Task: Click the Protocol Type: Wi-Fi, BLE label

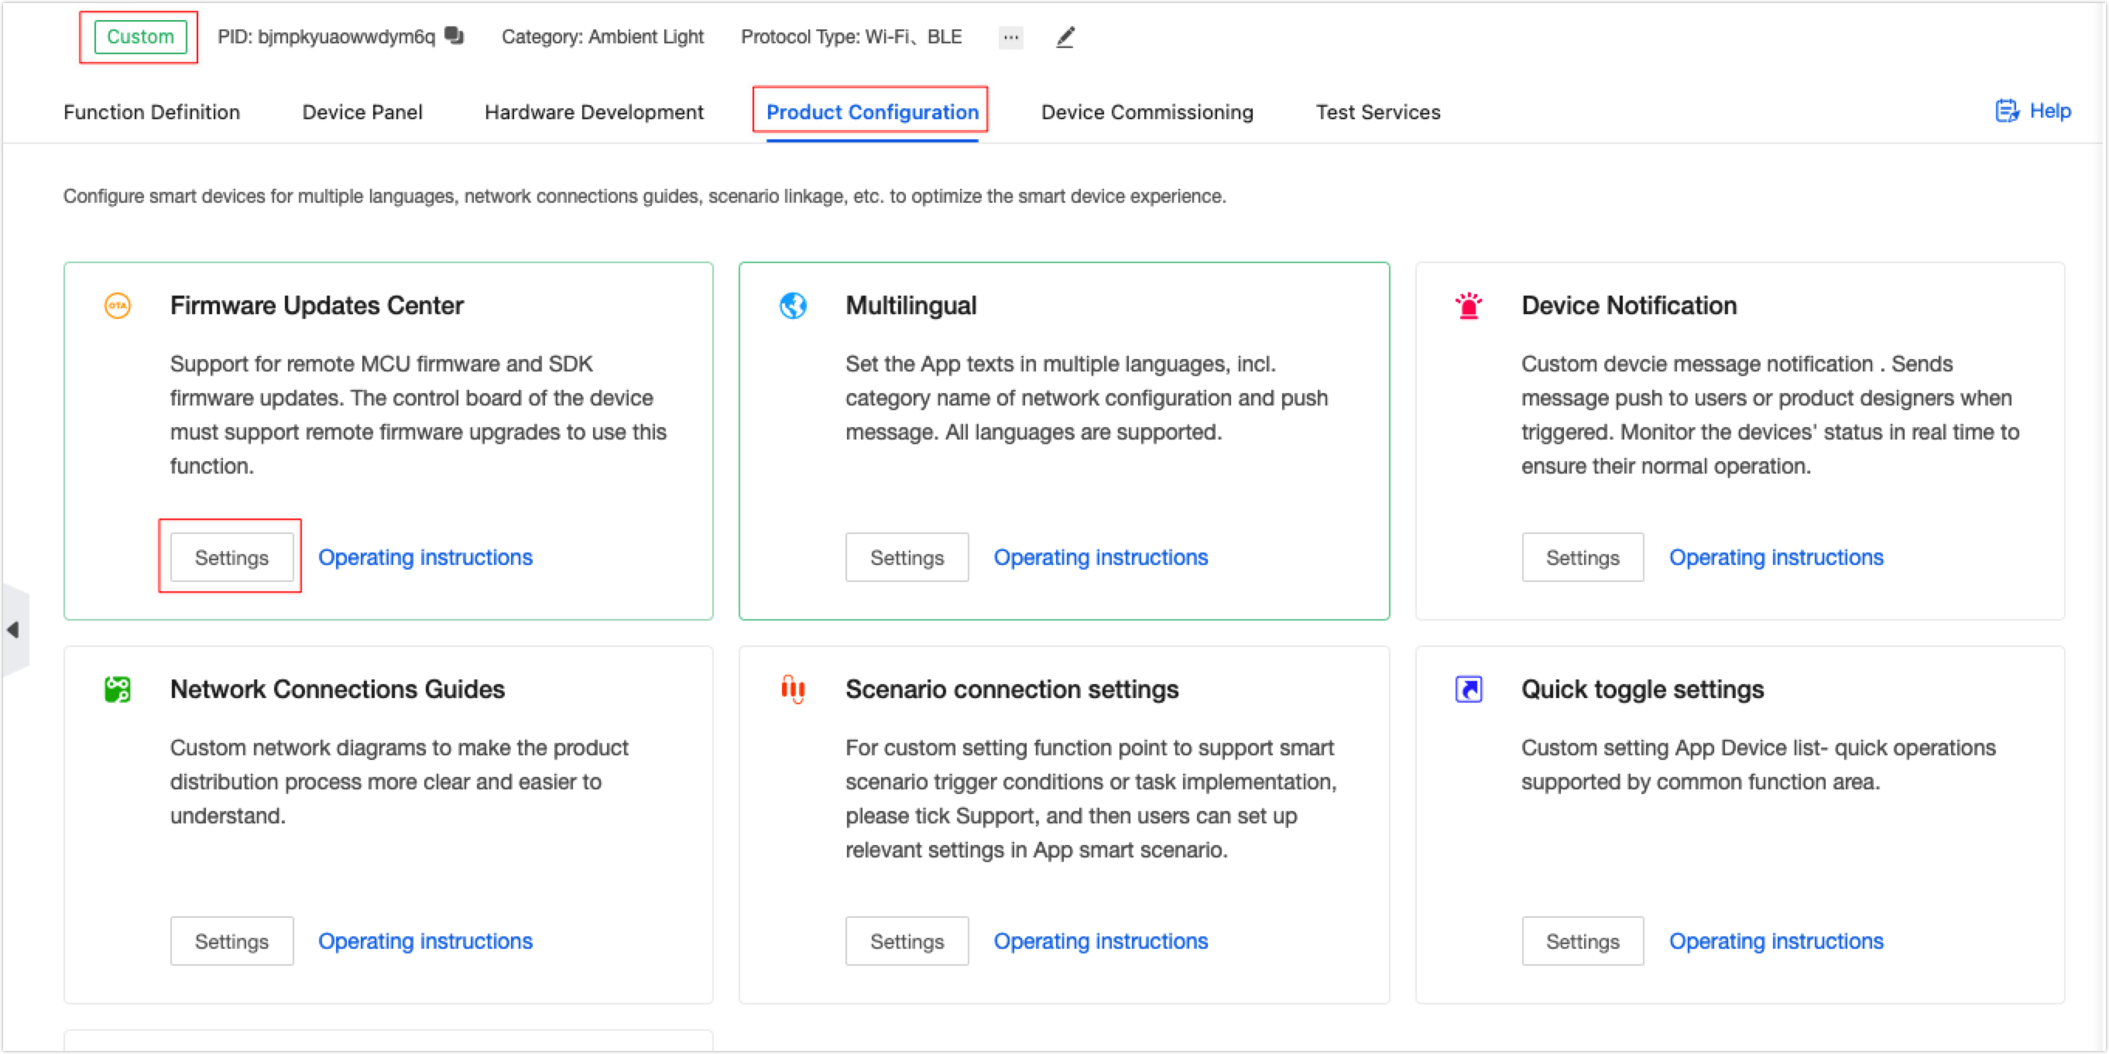Action: coord(852,37)
